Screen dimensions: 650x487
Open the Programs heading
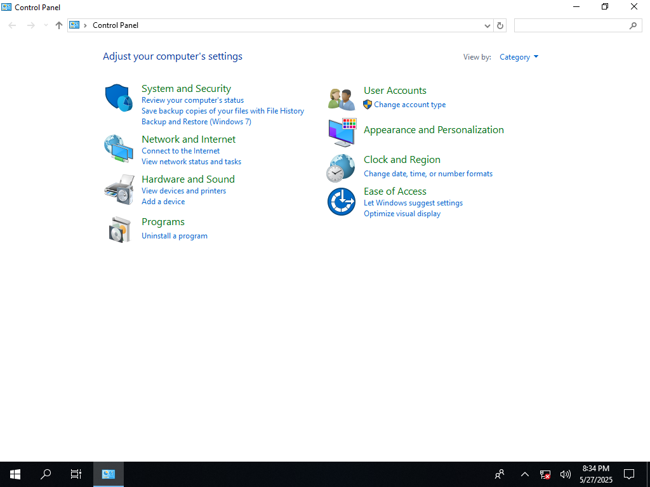coord(163,222)
